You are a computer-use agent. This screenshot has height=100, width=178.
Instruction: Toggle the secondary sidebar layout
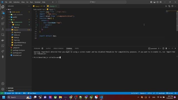[x=157, y=2]
